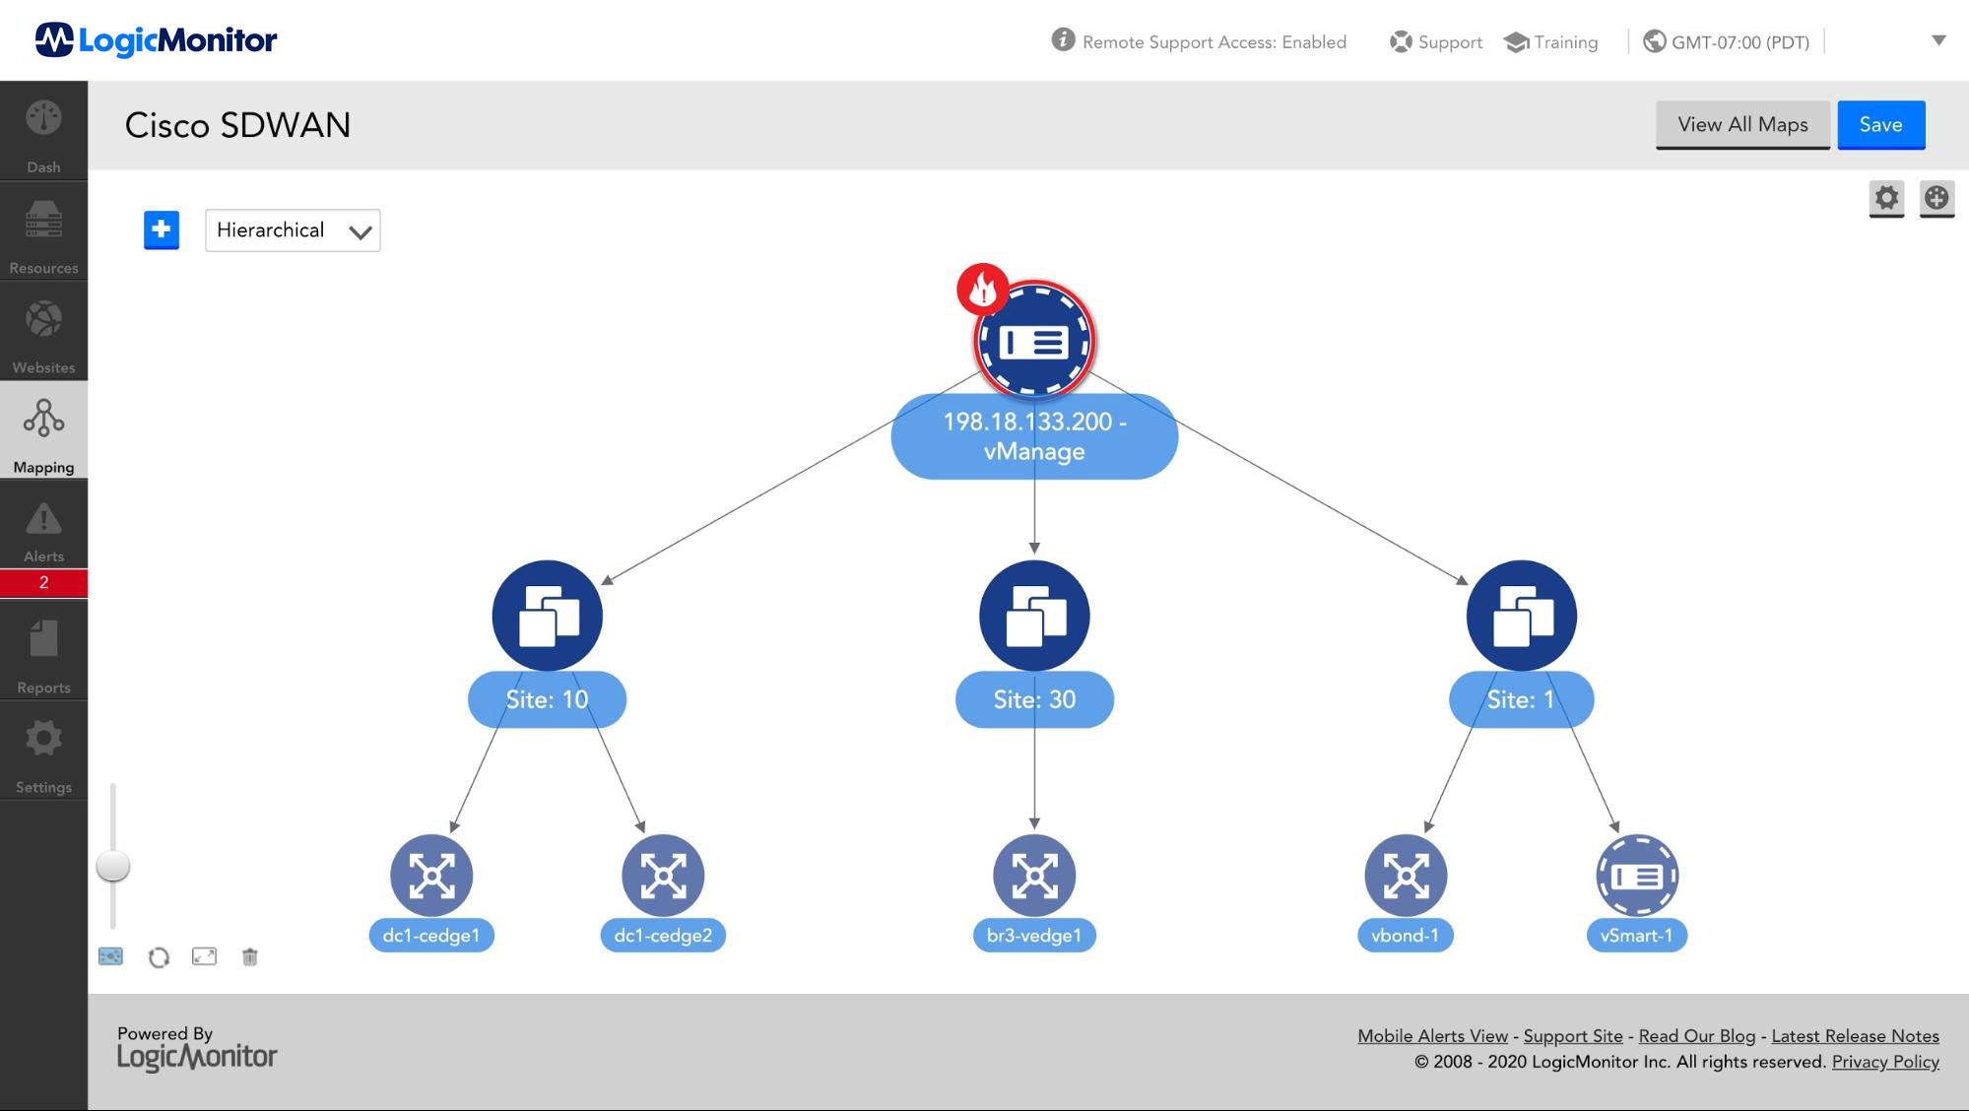Click the br3-vedge1 label
Image resolution: width=1969 pixels, height=1111 pixels.
click(x=1034, y=936)
